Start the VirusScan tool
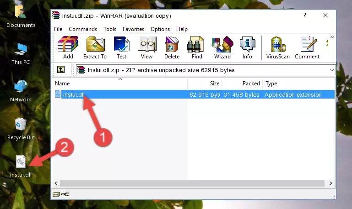Screen dimensions: 352x209 [278, 47]
